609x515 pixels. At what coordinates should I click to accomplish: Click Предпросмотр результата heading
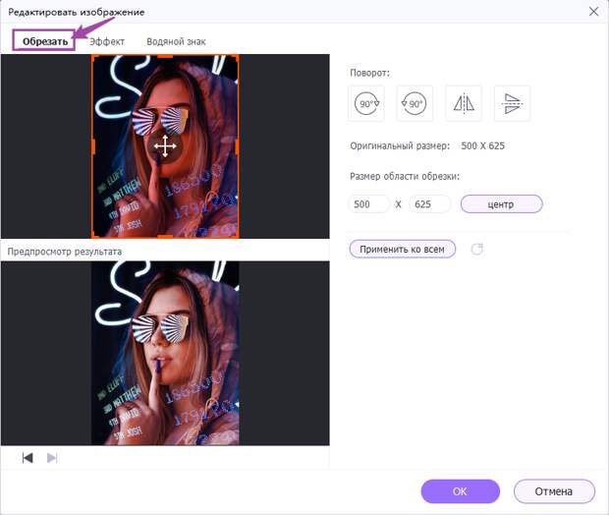tap(65, 252)
